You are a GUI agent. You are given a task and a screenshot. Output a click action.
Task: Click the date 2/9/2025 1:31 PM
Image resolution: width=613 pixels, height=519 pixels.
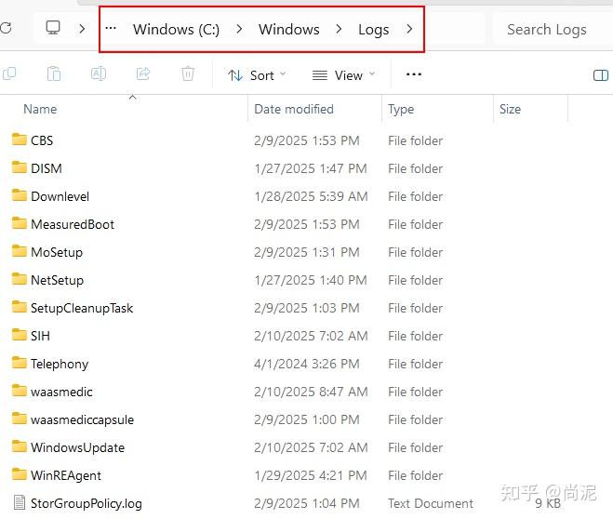coord(307,252)
